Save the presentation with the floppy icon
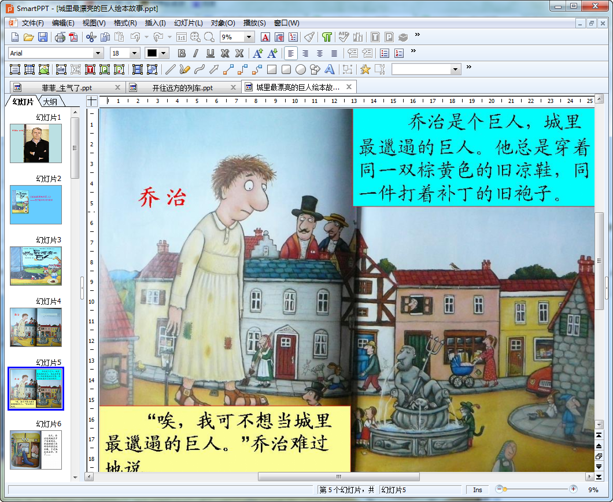 tap(43, 37)
